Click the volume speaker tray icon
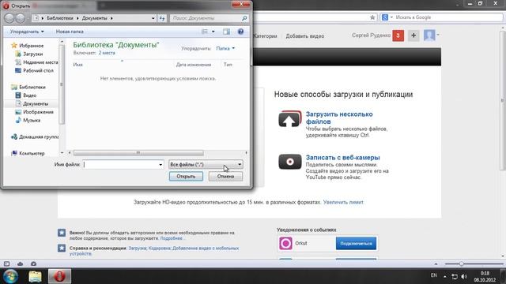506x284 pixels. click(464, 277)
